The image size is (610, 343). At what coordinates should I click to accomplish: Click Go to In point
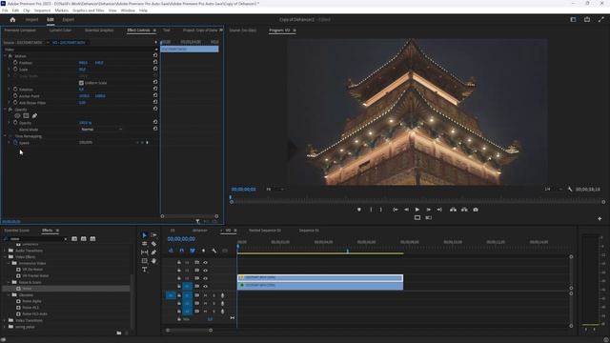[x=396, y=210]
